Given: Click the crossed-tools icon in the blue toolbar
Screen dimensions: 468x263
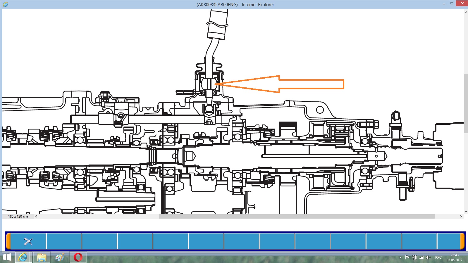Looking at the screenshot, I should [28, 241].
